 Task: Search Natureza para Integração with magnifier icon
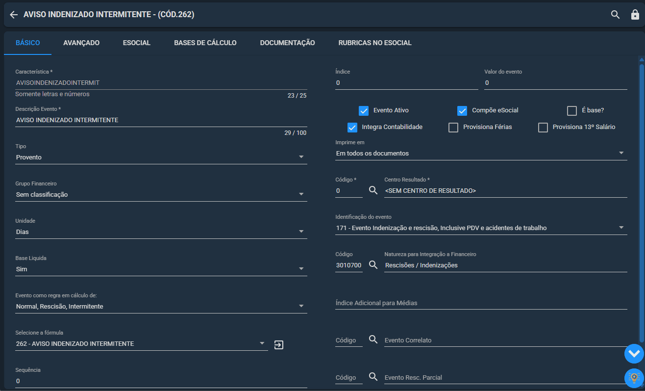click(x=373, y=265)
